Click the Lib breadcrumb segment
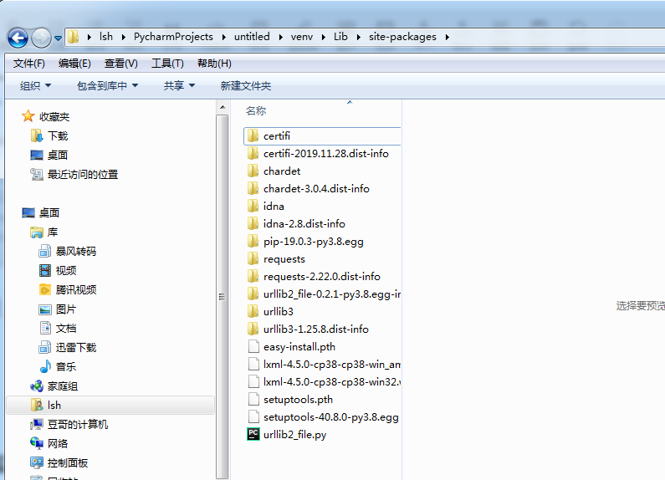The image size is (665, 480). pos(340,37)
